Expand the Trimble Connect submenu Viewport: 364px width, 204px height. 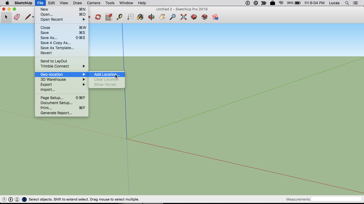click(x=62, y=66)
